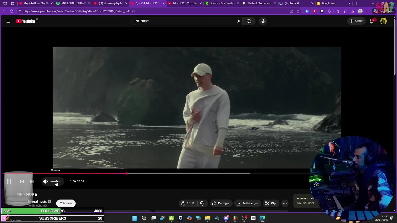
Task: Close the Google Keep tab
Action: (x=350, y=3)
